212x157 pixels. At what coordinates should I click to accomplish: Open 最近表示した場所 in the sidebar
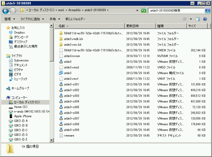pyautogui.click(x=23, y=46)
